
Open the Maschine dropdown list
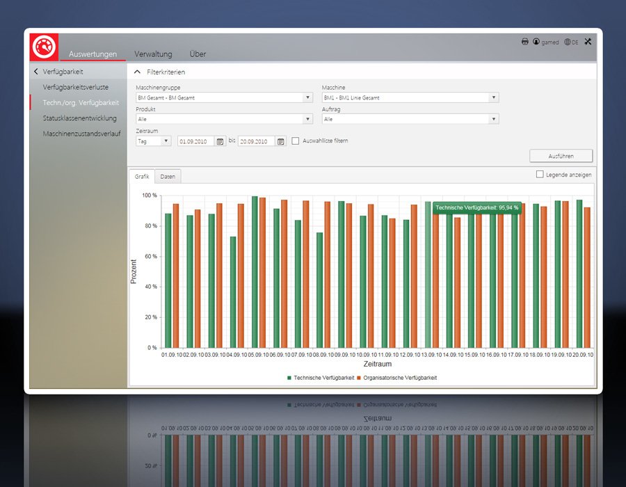coord(494,98)
